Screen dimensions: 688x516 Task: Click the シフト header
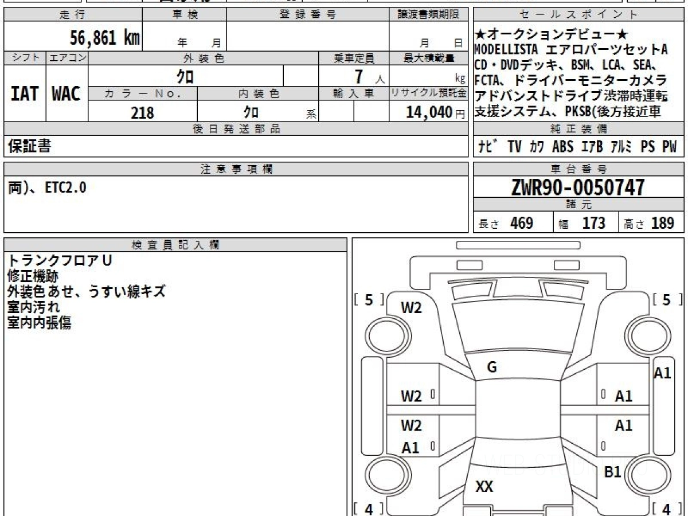[x=25, y=58]
